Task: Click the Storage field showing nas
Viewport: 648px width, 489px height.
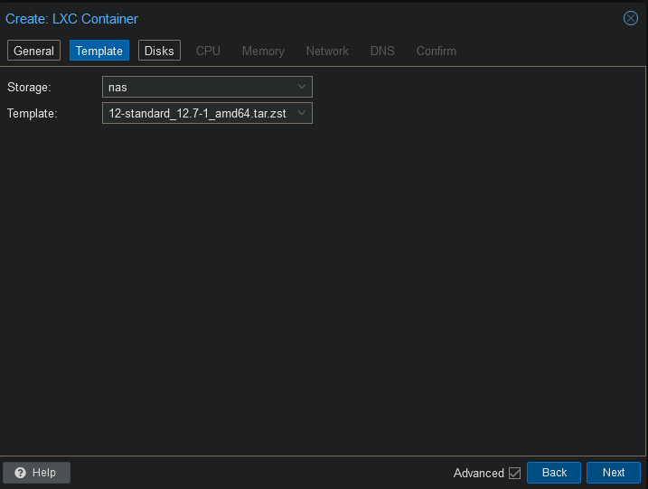Action: click(199, 87)
